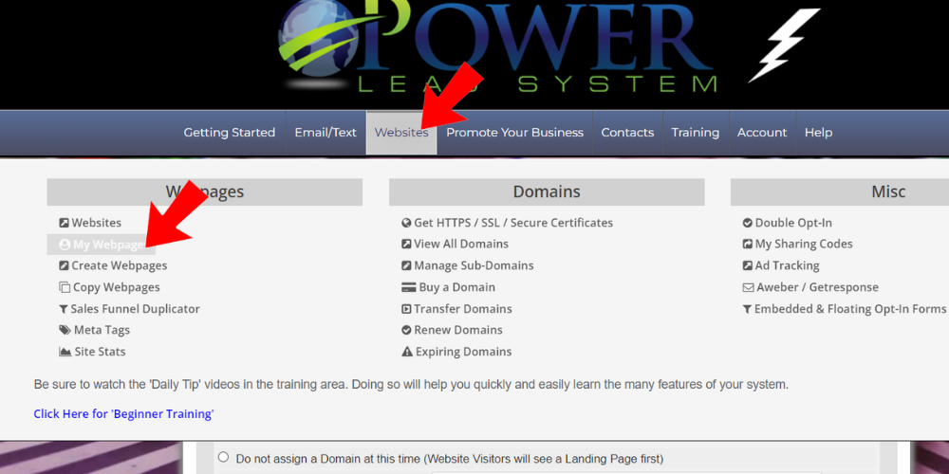The height and width of the screenshot is (474, 949).
Task: Click the copy icon beside Copy Webpages
Action: (x=65, y=288)
